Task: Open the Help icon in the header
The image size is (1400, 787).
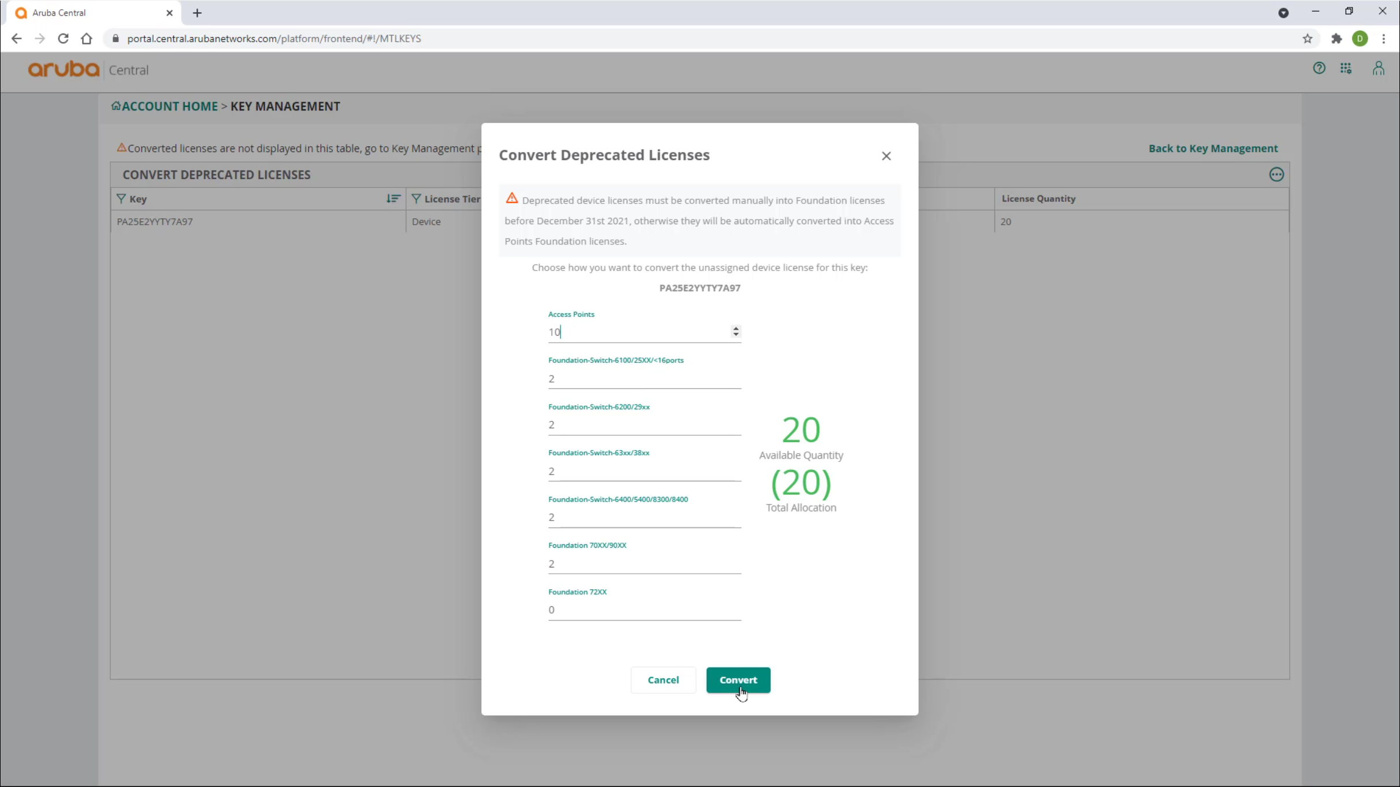Action: click(x=1320, y=68)
